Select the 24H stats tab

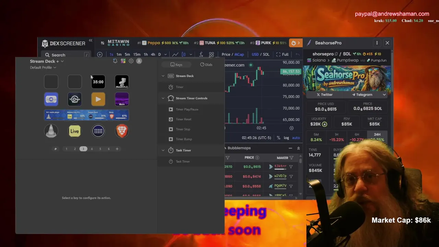[377, 137]
